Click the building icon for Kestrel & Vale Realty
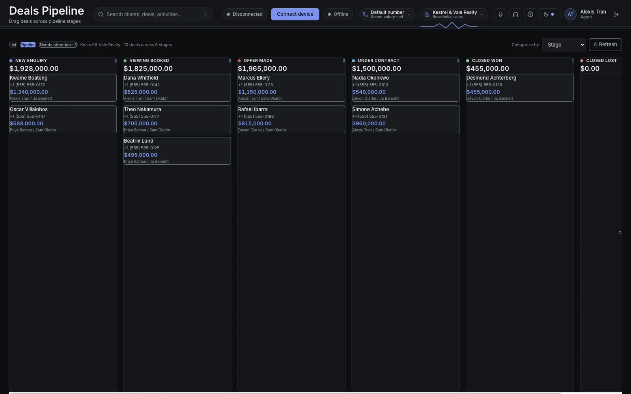 pos(427,14)
